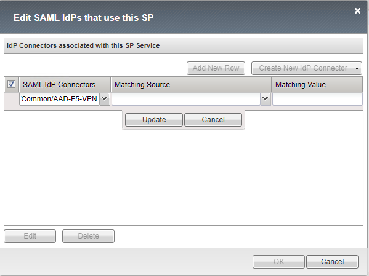The width and height of the screenshot is (369, 276).
Task: Click the Edit button below table
Action: click(30, 236)
